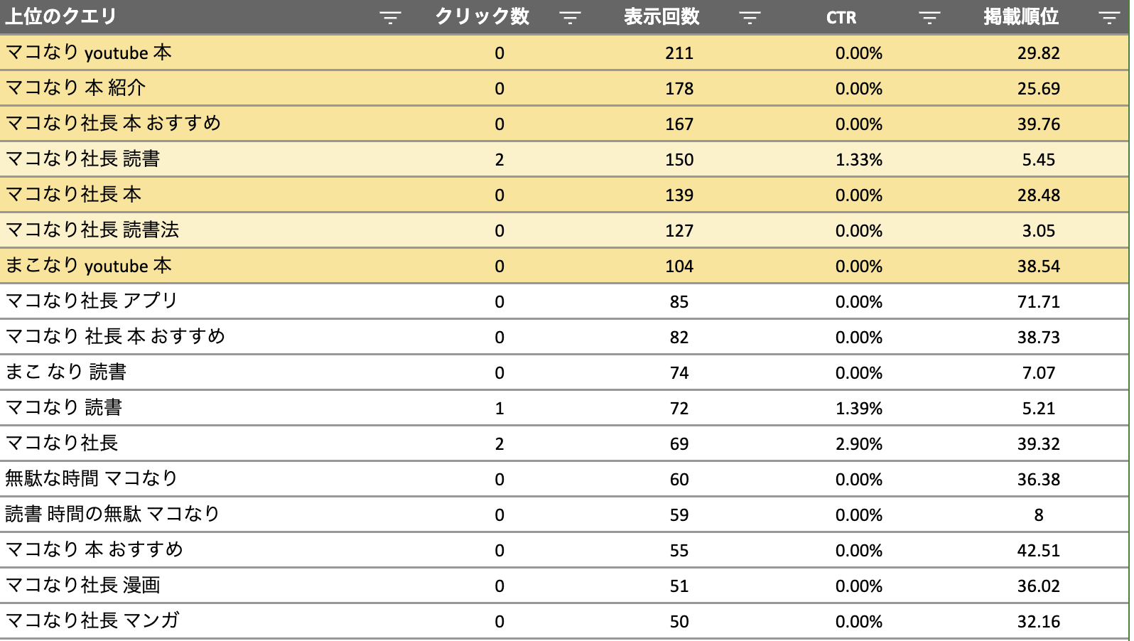The height and width of the screenshot is (641, 1134).
Task: Select position cell showing 71.71
Action: tap(1039, 301)
